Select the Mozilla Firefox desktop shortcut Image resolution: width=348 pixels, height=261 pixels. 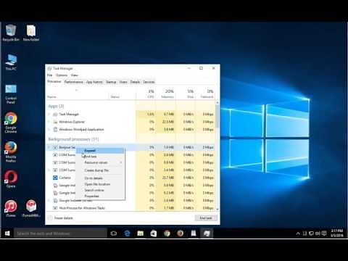tap(11, 152)
